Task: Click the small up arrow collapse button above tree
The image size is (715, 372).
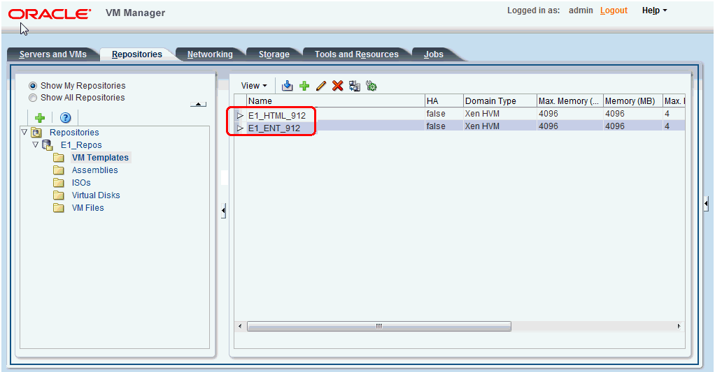Action: 199,104
